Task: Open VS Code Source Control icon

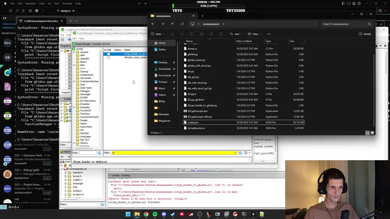Action: 23,11
